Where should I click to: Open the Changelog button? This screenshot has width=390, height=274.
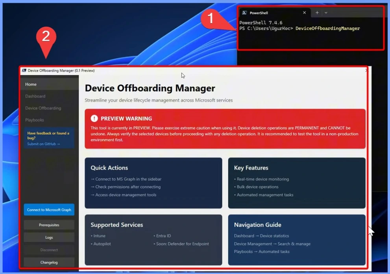49,262
